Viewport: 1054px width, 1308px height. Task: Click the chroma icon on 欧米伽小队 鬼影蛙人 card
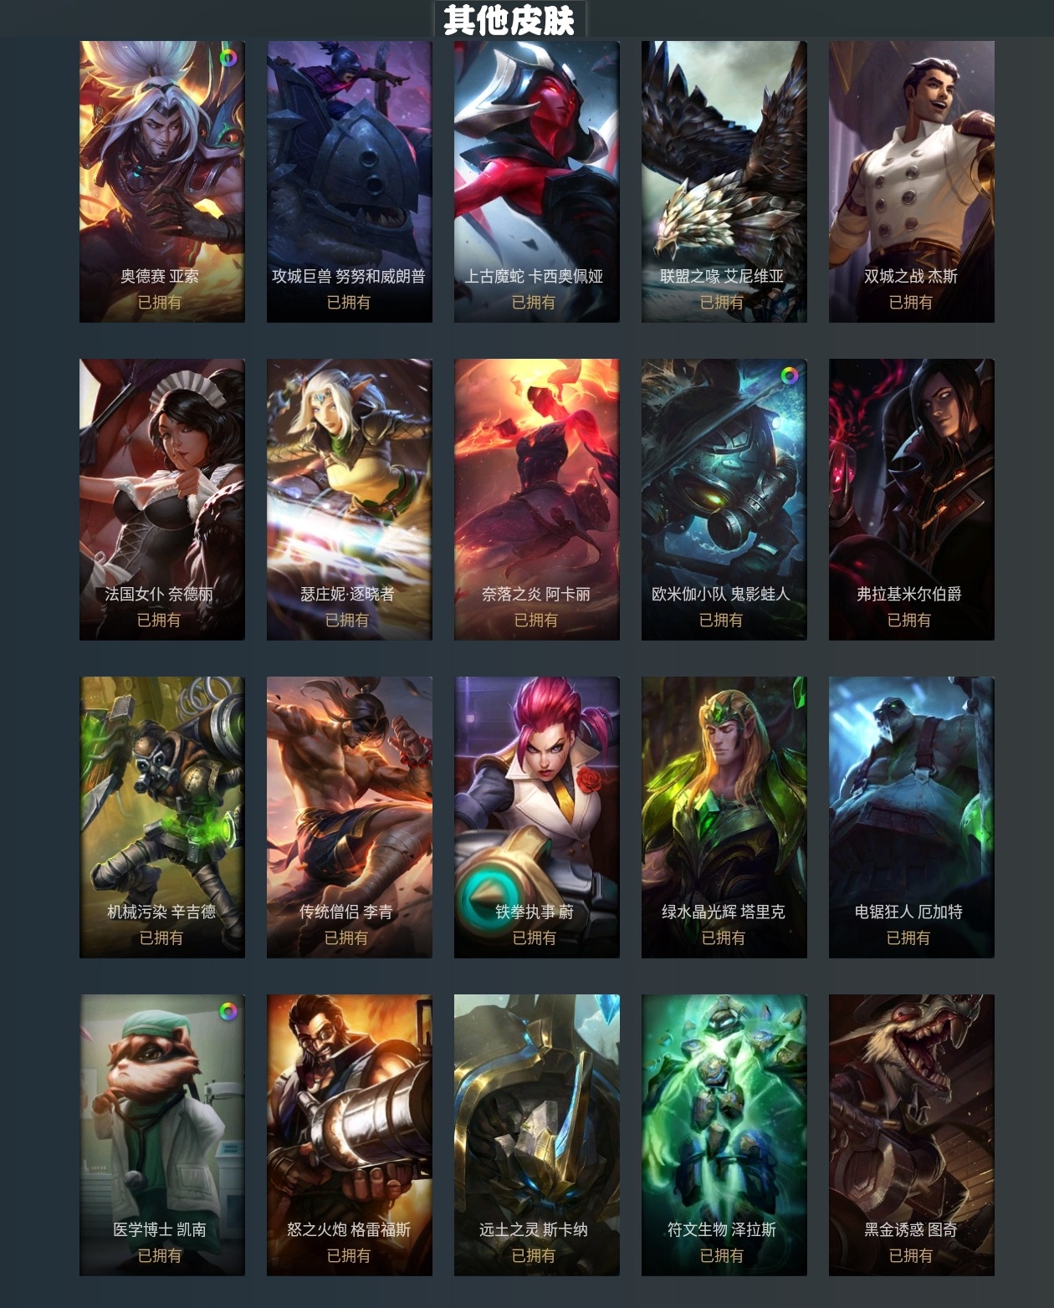pos(789,376)
